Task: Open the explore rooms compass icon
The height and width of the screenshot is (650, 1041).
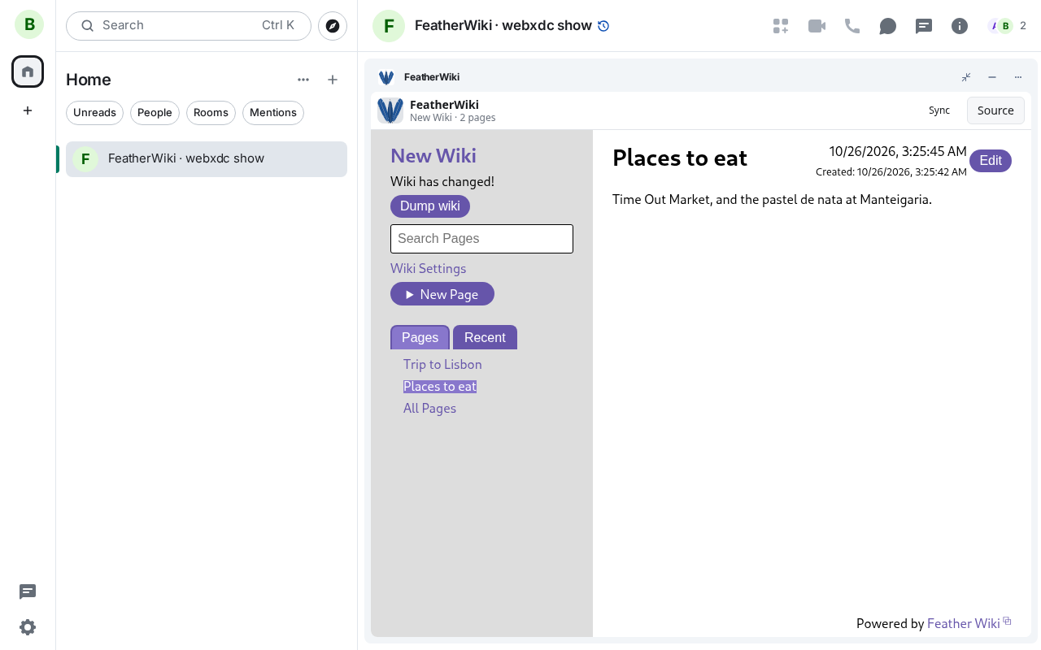Action: (333, 26)
